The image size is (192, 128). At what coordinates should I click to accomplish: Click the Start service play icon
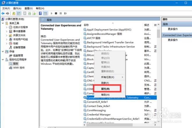point(51,13)
